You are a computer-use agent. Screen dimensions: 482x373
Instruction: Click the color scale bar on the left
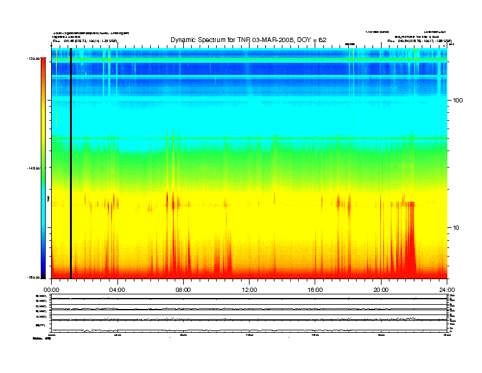tap(43, 168)
